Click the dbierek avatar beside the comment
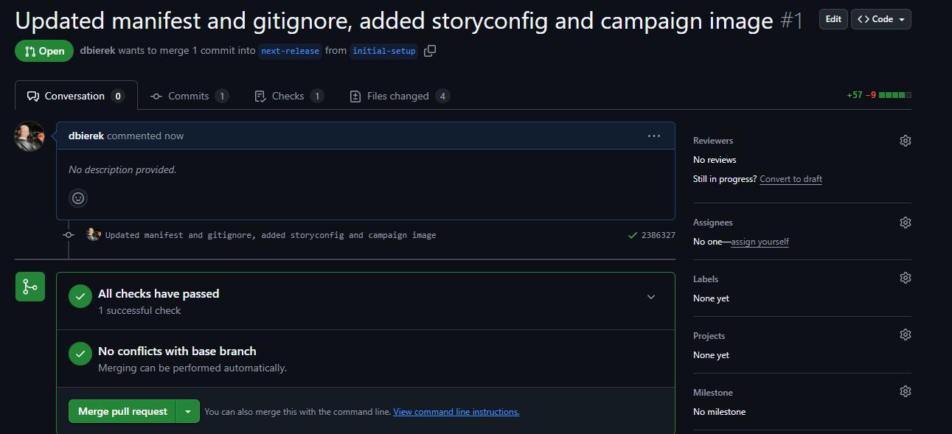This screenshot has width=952, height=434. (x=29, y=136)
